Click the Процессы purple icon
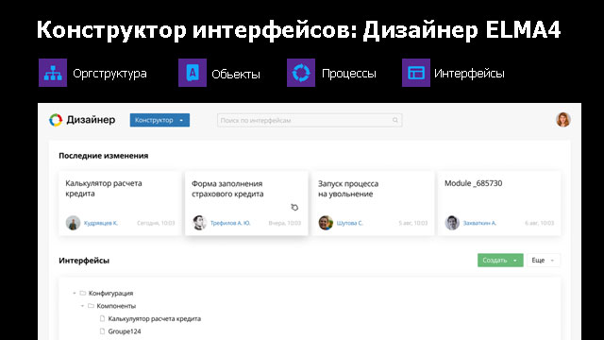604x340 pixels. [x=301, y=73]
